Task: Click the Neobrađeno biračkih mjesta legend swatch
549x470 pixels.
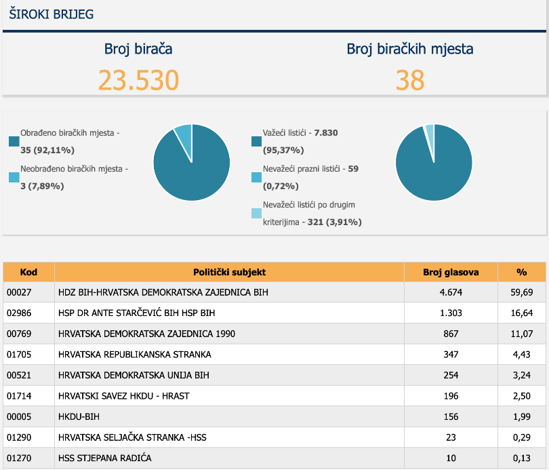Action: 14,177
